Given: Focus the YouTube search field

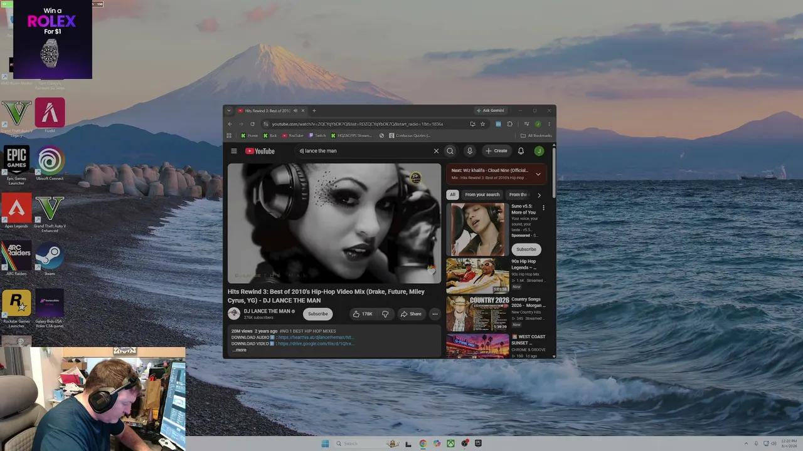Looking at the screenshot, I should point(364,151).
